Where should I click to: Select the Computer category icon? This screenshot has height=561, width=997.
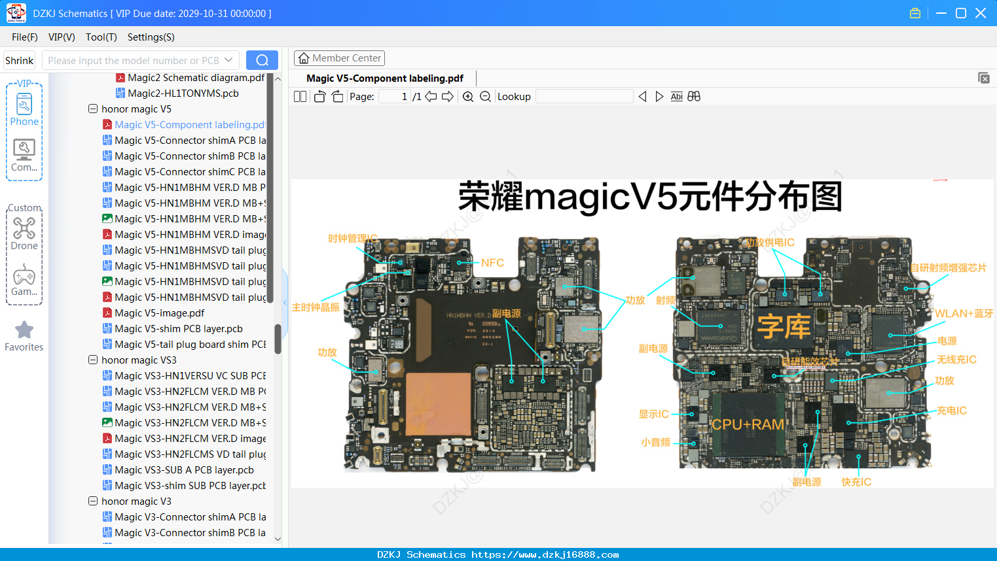[24, 156]
